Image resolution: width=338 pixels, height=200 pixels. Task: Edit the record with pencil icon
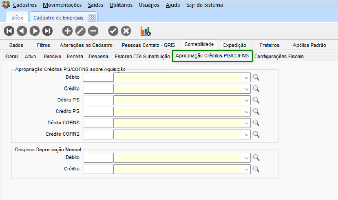[x=80, y=31]
